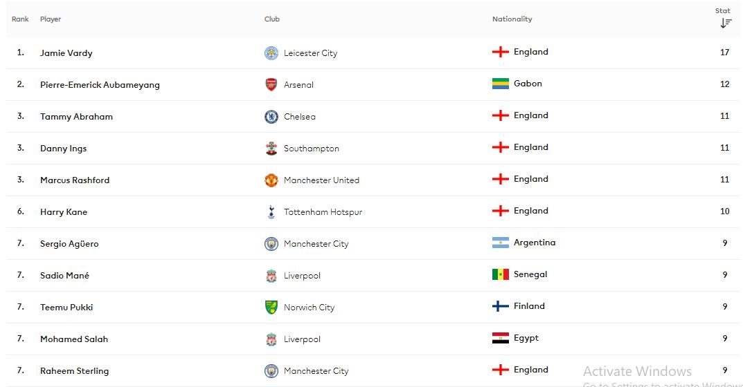743x387 pixels.
Task: Click the Finland flag icon
Action: [x=501, y=306]
